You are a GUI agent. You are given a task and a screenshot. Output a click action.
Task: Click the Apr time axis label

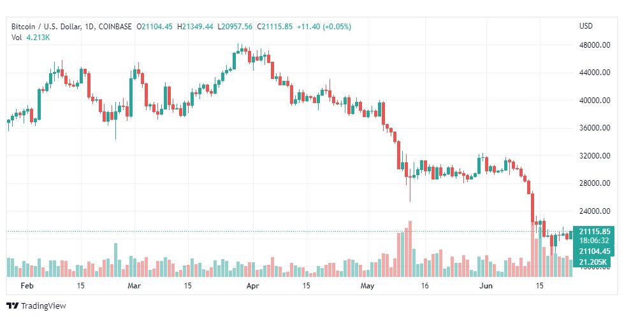[253, 286]
